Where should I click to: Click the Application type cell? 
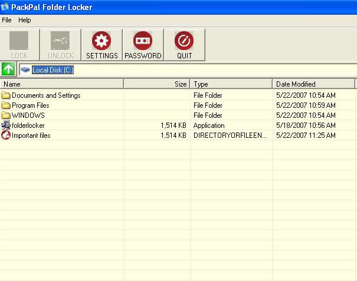point(209,125)
